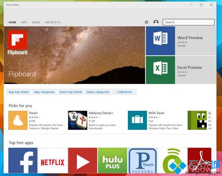The image size is (222, 176).
Task: Select the MSN Travel suitcase icon
Action: click(x=137, y=120)
